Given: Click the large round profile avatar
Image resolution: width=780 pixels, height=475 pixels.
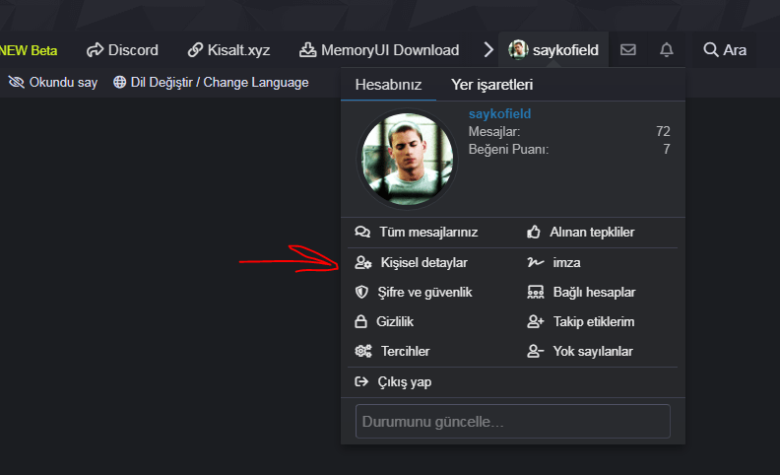Looking at the screenshot, I should [407, 159].
